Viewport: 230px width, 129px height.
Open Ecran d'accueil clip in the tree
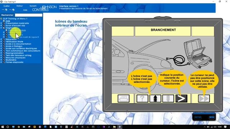[15, 25]
